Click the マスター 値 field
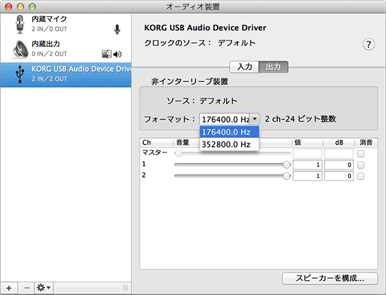 tap(307, 153)
